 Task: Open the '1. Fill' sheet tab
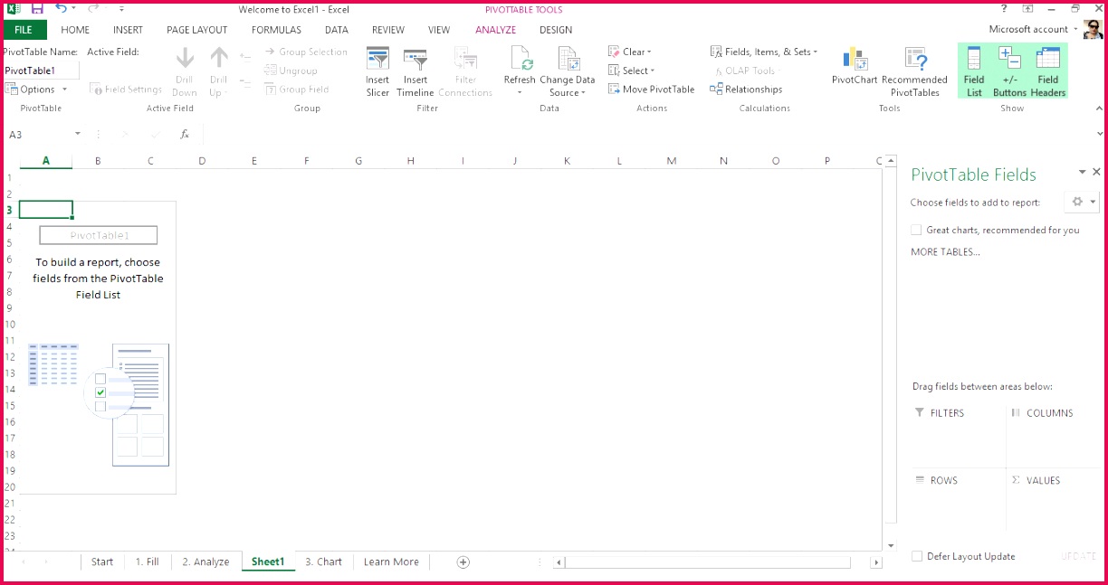tap(147, 561)
